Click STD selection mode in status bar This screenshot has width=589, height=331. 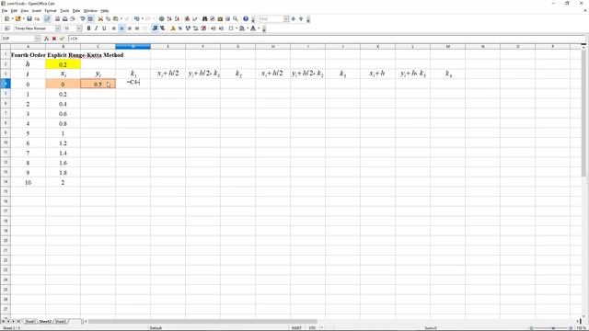(312, 328)
